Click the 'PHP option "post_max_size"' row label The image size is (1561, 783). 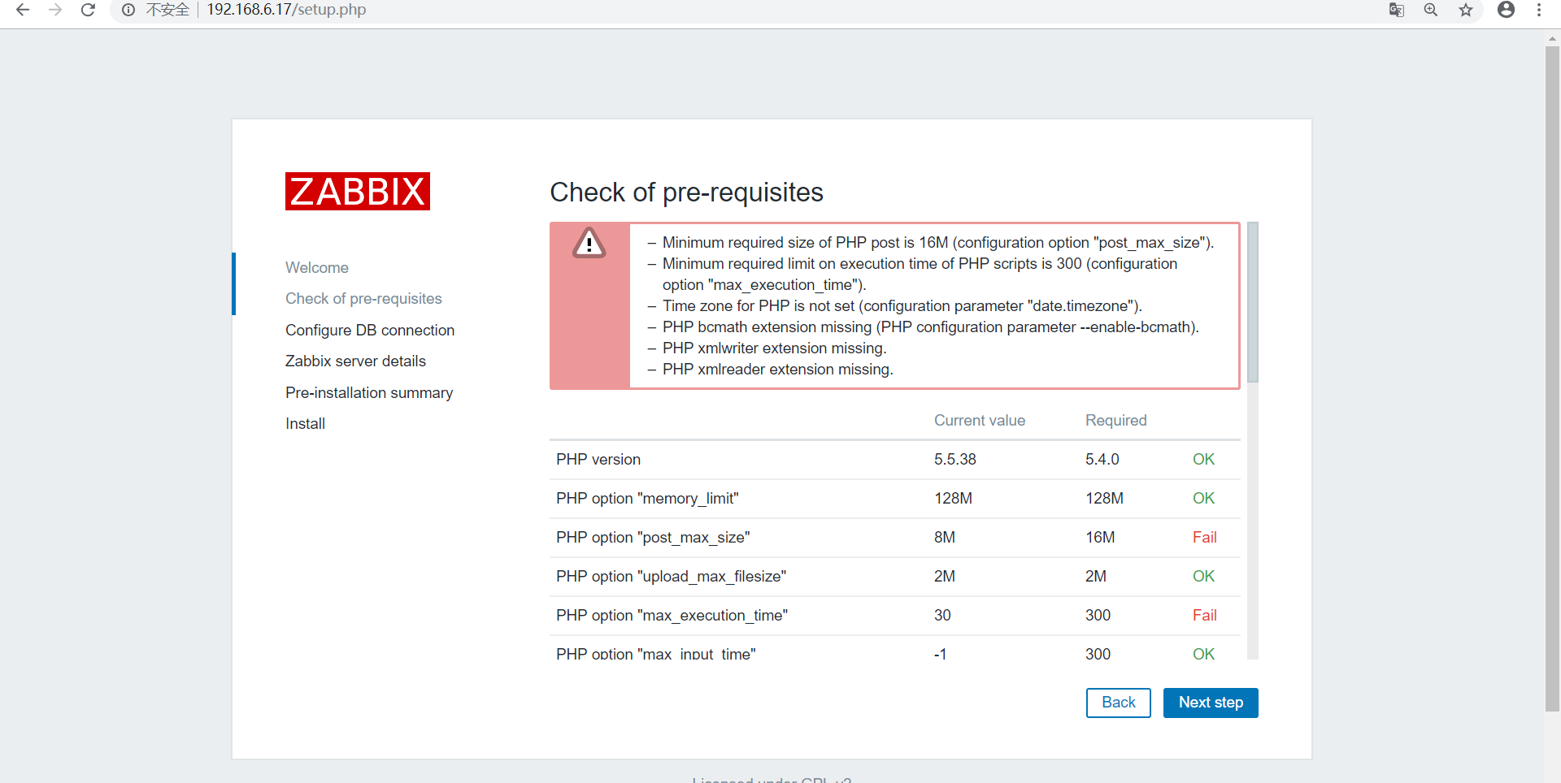tap(653, 538)
